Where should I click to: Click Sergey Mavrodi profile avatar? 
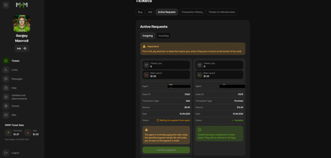22,23
